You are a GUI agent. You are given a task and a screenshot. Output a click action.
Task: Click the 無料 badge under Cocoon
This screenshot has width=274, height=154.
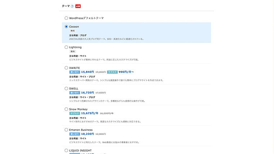(72, 31)
